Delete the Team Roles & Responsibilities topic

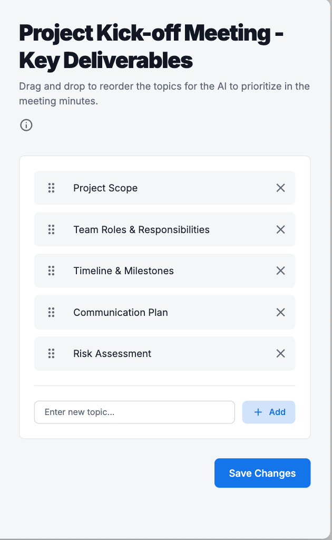[281, 229]
